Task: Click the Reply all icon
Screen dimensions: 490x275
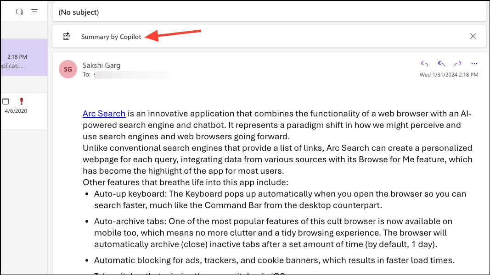Action: [441, 64]
